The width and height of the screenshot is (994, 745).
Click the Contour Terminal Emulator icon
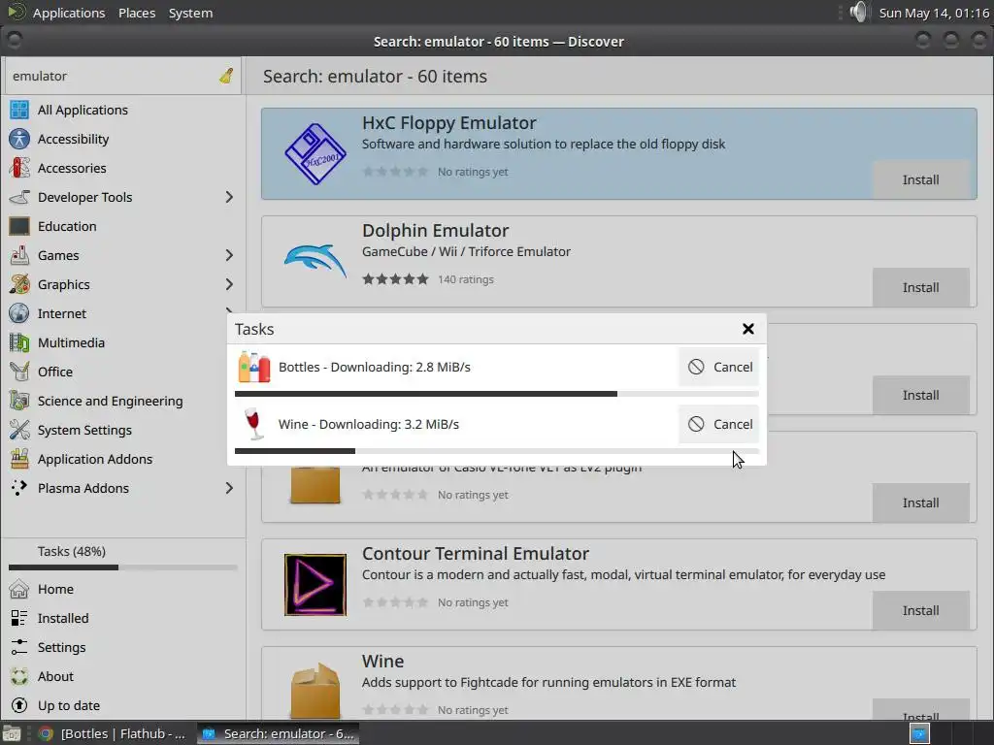(x=315, y=585)
